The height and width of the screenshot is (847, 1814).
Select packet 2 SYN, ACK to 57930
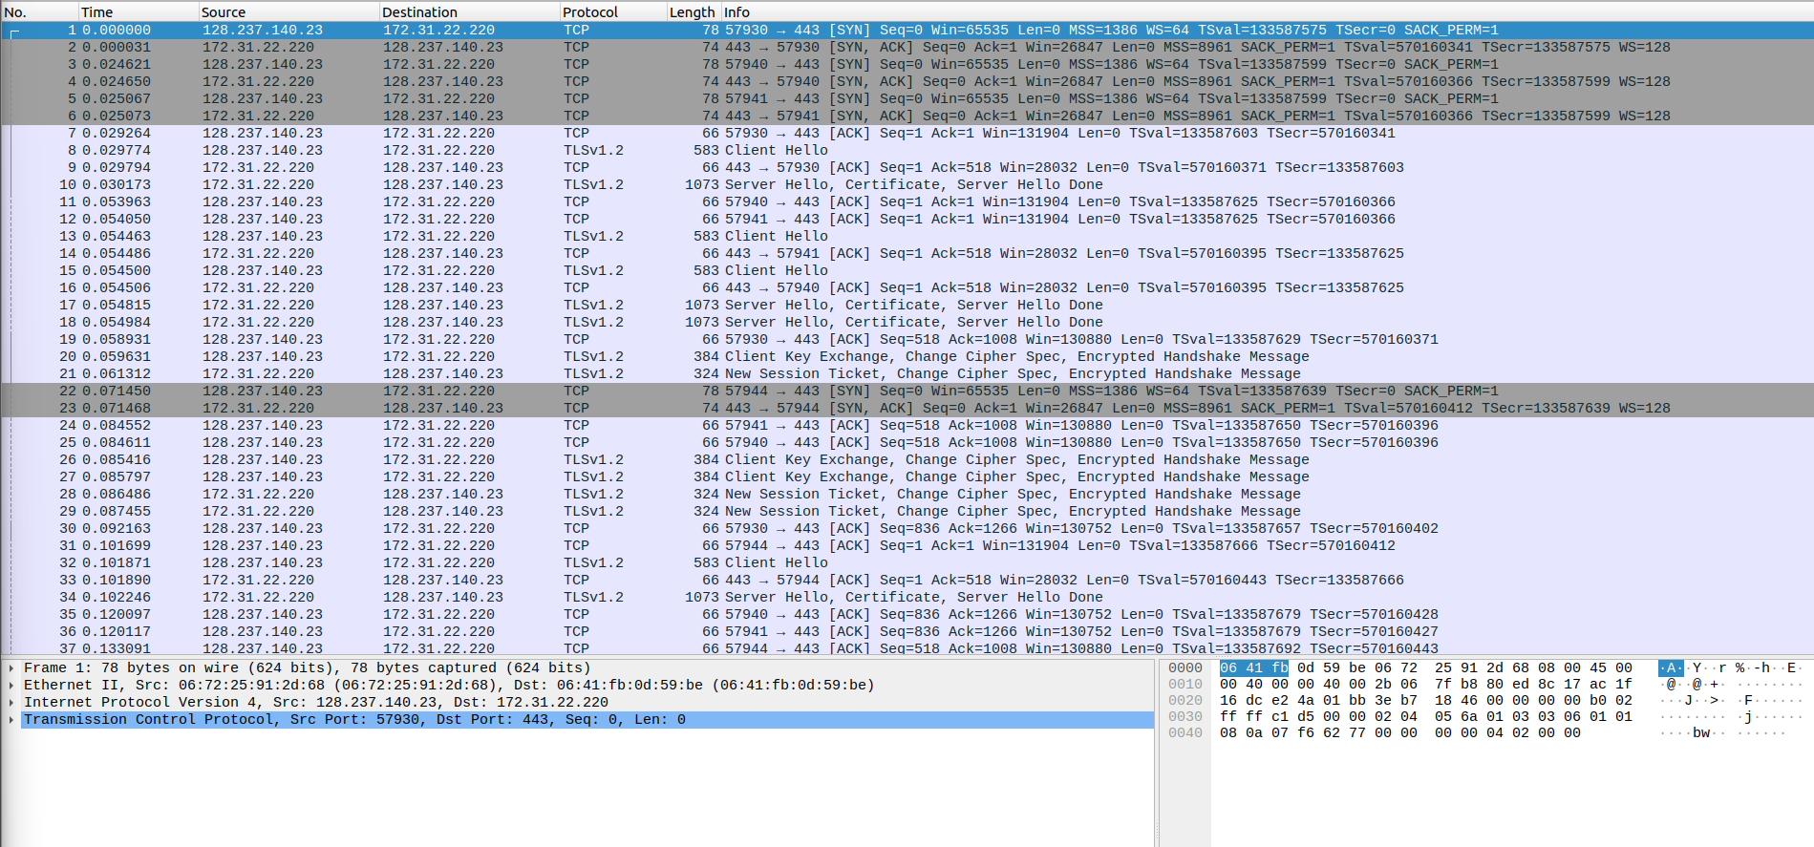907,48
